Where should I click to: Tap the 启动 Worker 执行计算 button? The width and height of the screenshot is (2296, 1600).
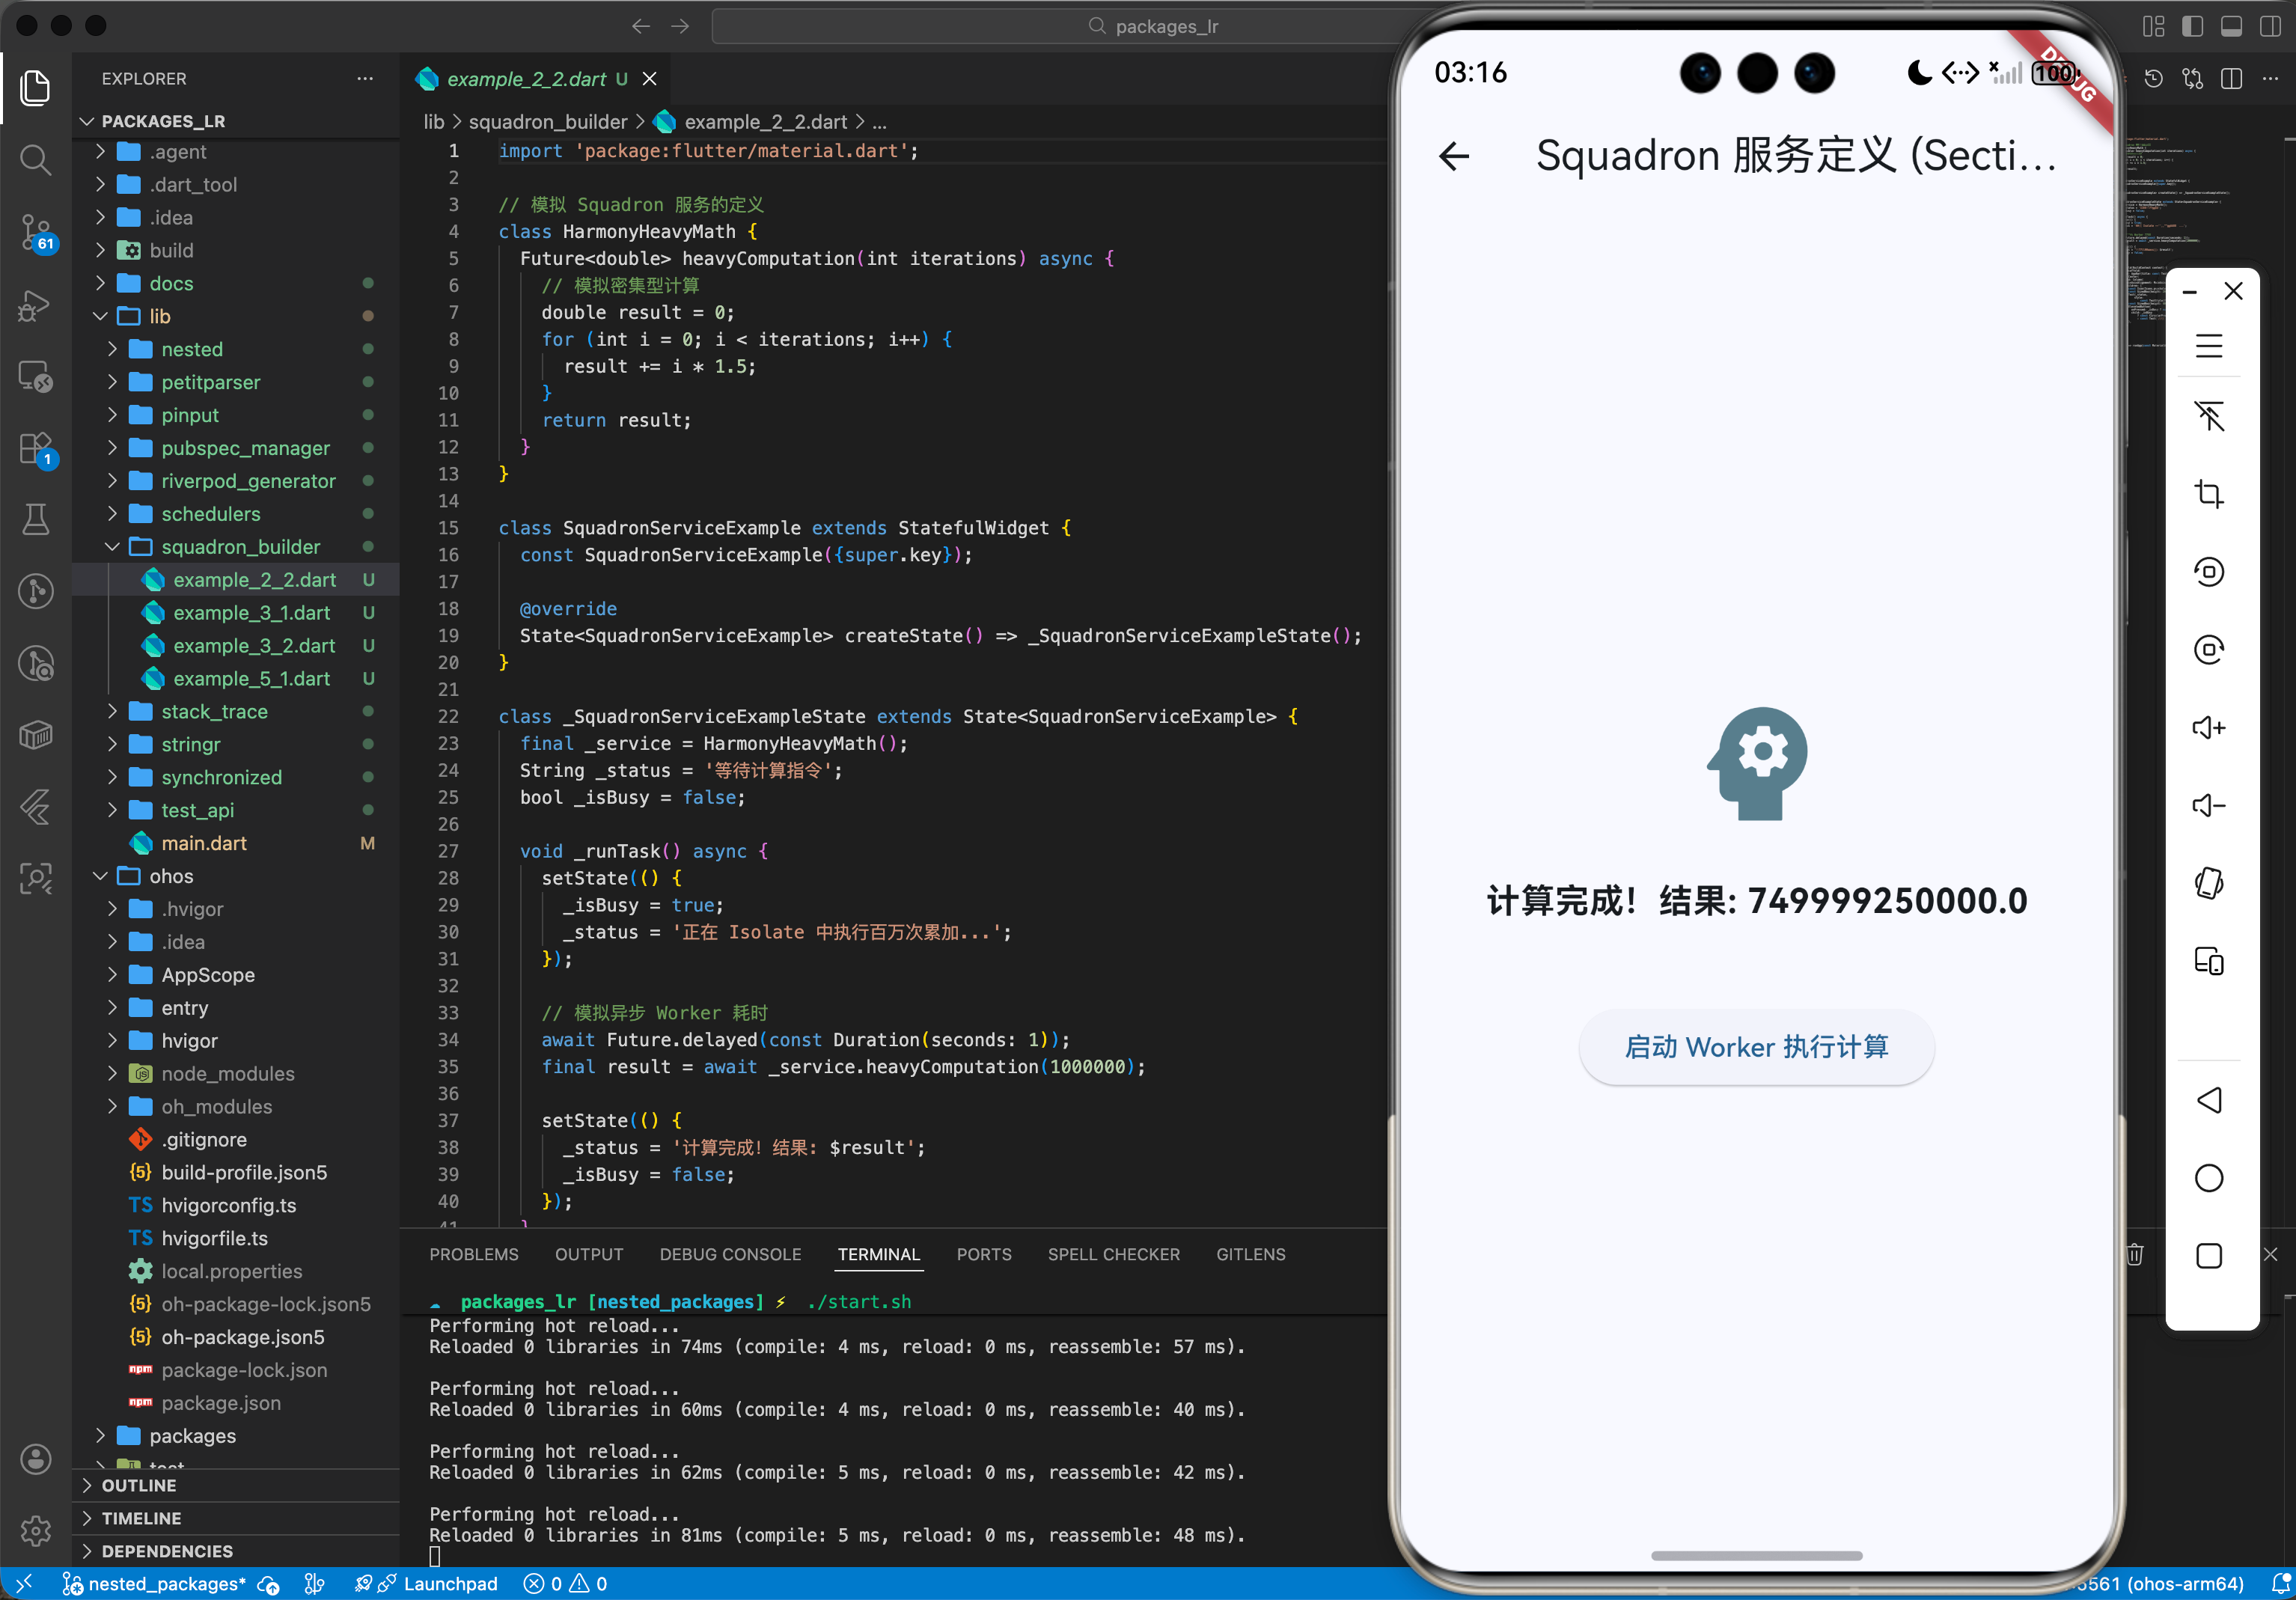click(1756, 1047)
